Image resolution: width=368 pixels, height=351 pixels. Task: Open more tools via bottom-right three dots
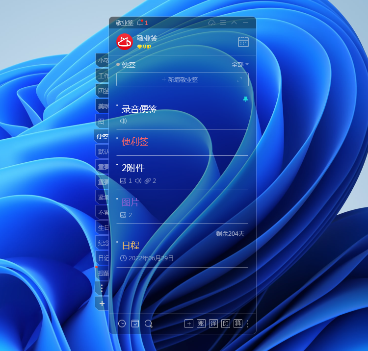[248, 324]
